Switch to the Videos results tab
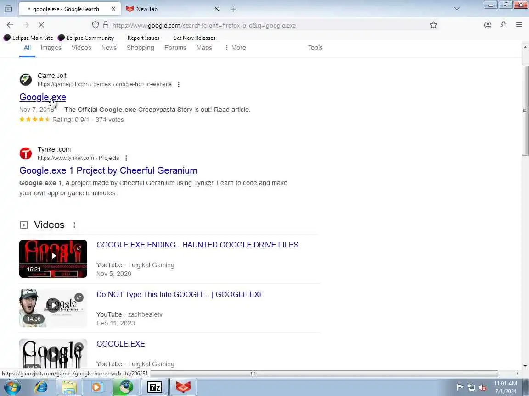Image resolution: width=529 pixels, height=396 pixels. [81, 48]
